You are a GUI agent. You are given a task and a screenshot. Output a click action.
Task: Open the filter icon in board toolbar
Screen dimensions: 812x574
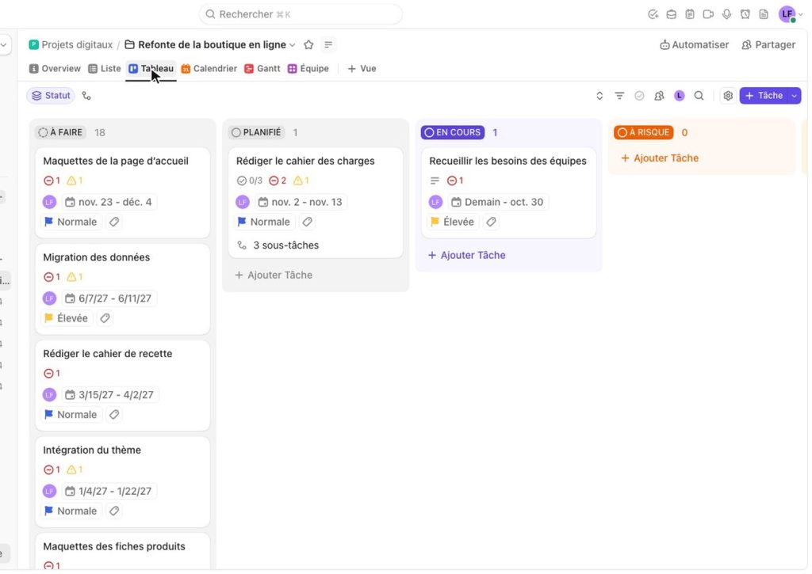(619, 96)
